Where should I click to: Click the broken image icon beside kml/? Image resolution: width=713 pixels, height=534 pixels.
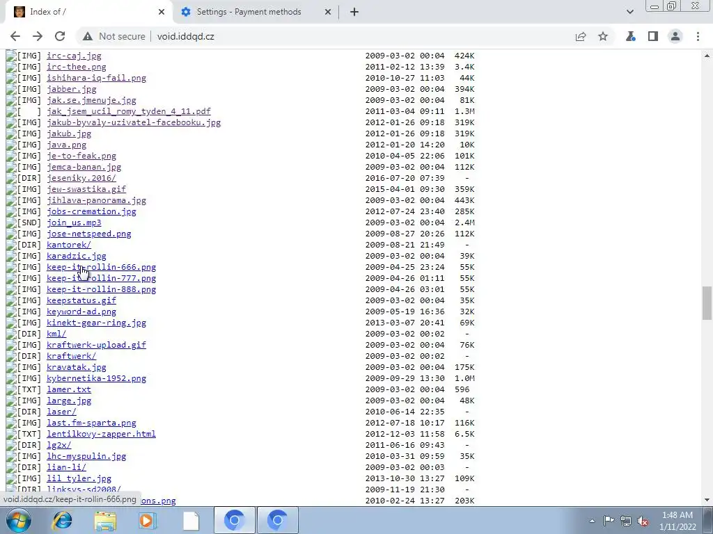click(11, 334)
